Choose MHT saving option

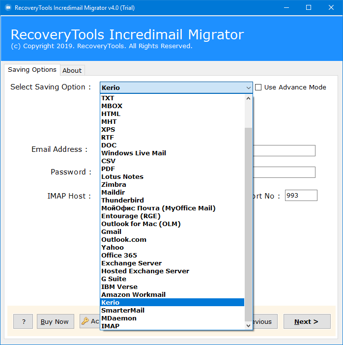click(172, 122)
